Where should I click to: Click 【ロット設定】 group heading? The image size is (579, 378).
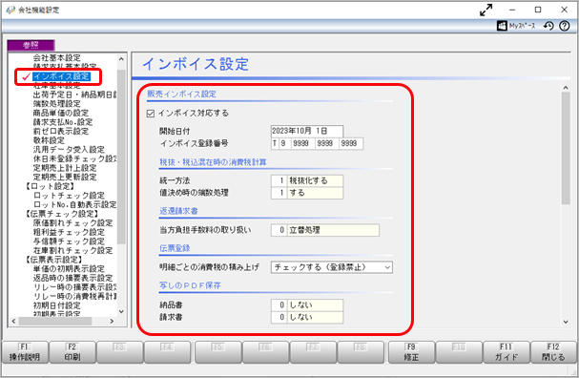pyautogui.click(x=51, y=186)
